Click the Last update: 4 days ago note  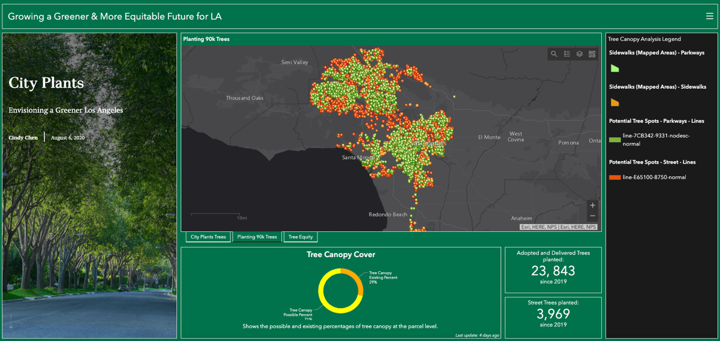tap(477, 335)
